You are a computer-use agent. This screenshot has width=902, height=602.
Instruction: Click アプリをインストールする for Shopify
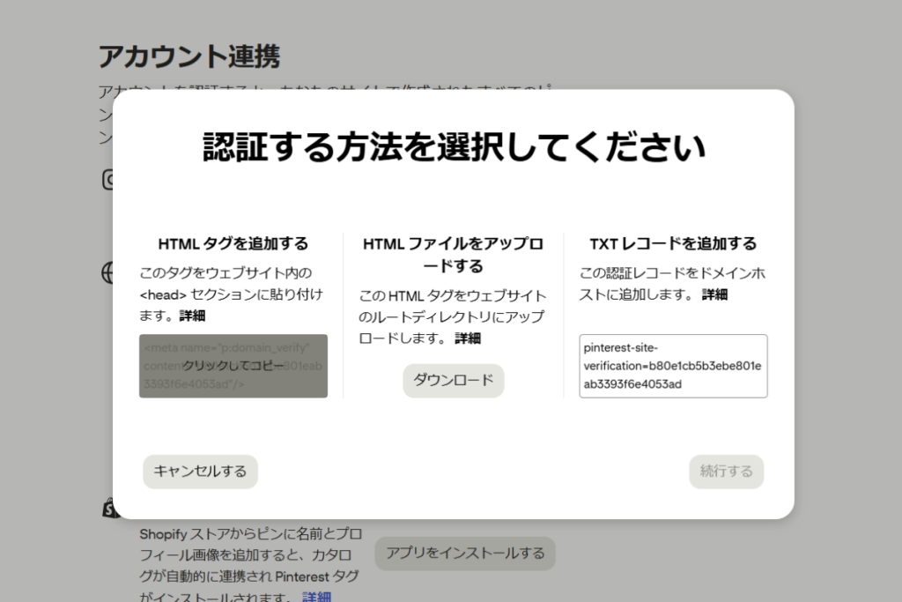pyautogui.click(x=465, y=553)
